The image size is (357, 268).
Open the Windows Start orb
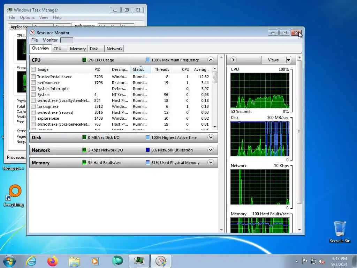point(9,261)
